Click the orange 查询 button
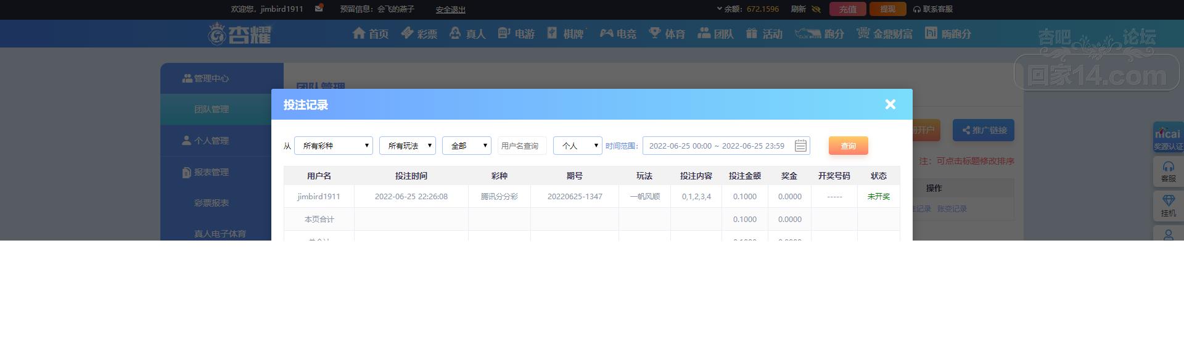1184x338 pixels. click(x=849, y=146)
